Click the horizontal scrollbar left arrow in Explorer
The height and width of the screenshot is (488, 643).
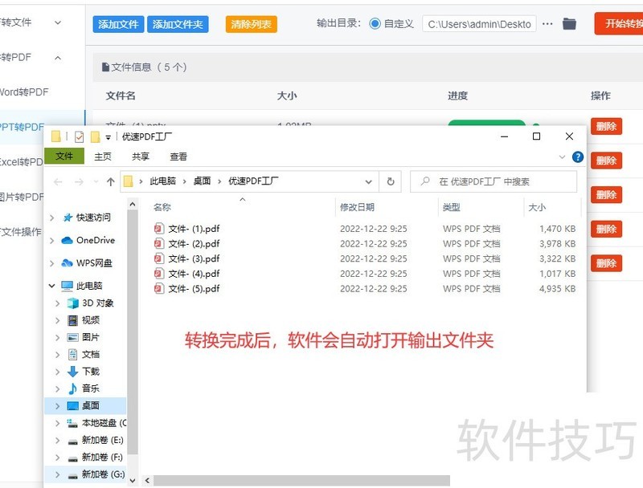pos(147,481)
